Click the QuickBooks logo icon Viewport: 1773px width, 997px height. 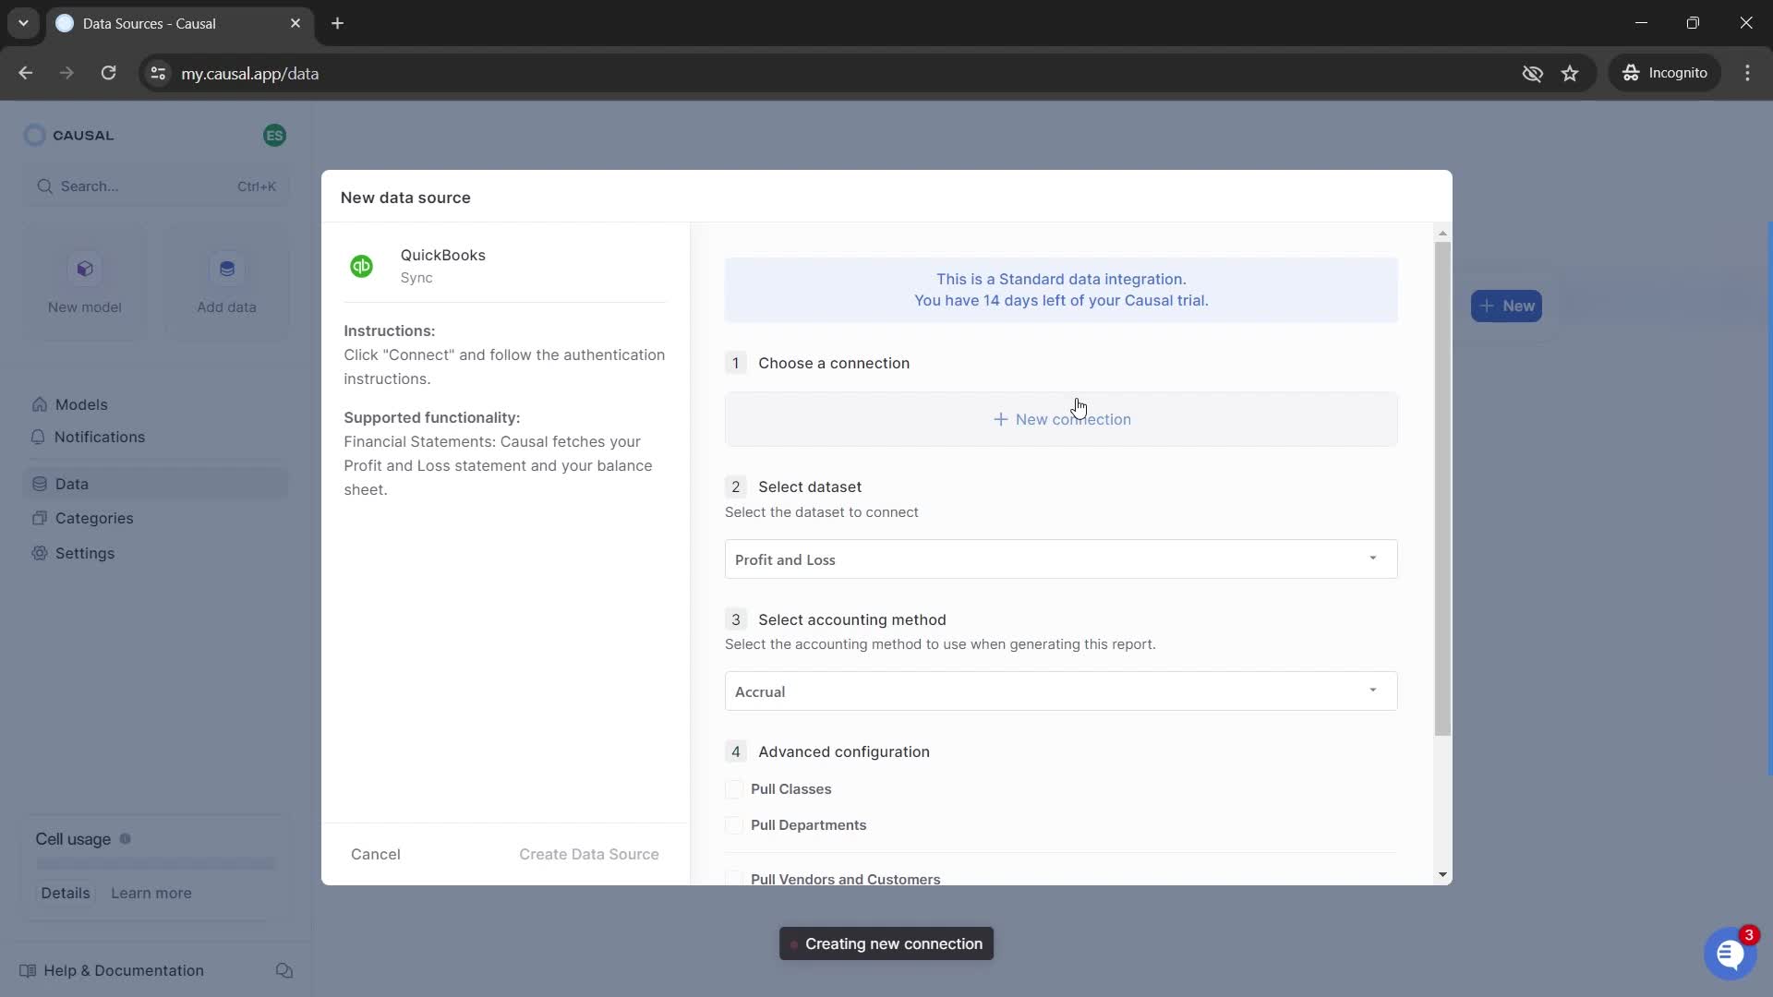(361, 266)
